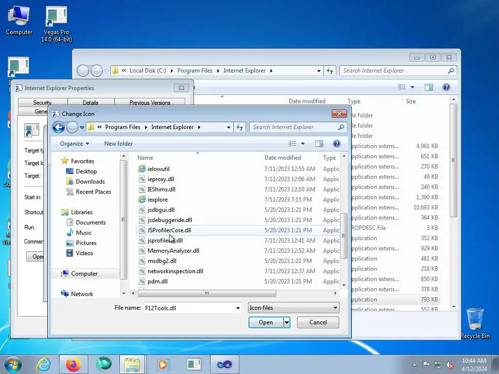Image resolution: width=499 pixels, height=374 pixels.
Task: Open help in background Explorer window
Action: [446, 87]
